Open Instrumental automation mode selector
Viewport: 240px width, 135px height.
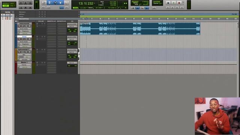[x=25, y=33]
